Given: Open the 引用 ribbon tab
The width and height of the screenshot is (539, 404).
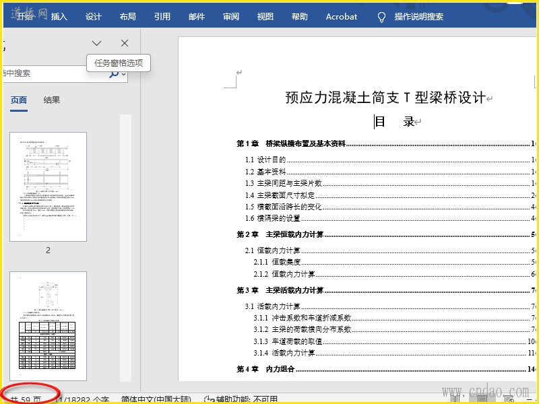Looking at the screenshot, I should tap(162, 16).
